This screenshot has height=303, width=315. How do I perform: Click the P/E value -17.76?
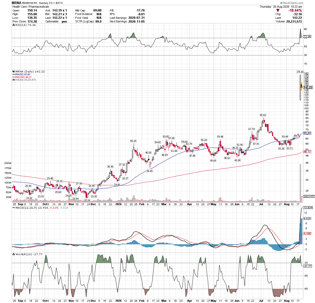tap(140, 10)
